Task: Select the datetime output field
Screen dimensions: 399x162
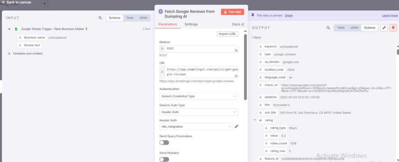Action: pos(268,97)
